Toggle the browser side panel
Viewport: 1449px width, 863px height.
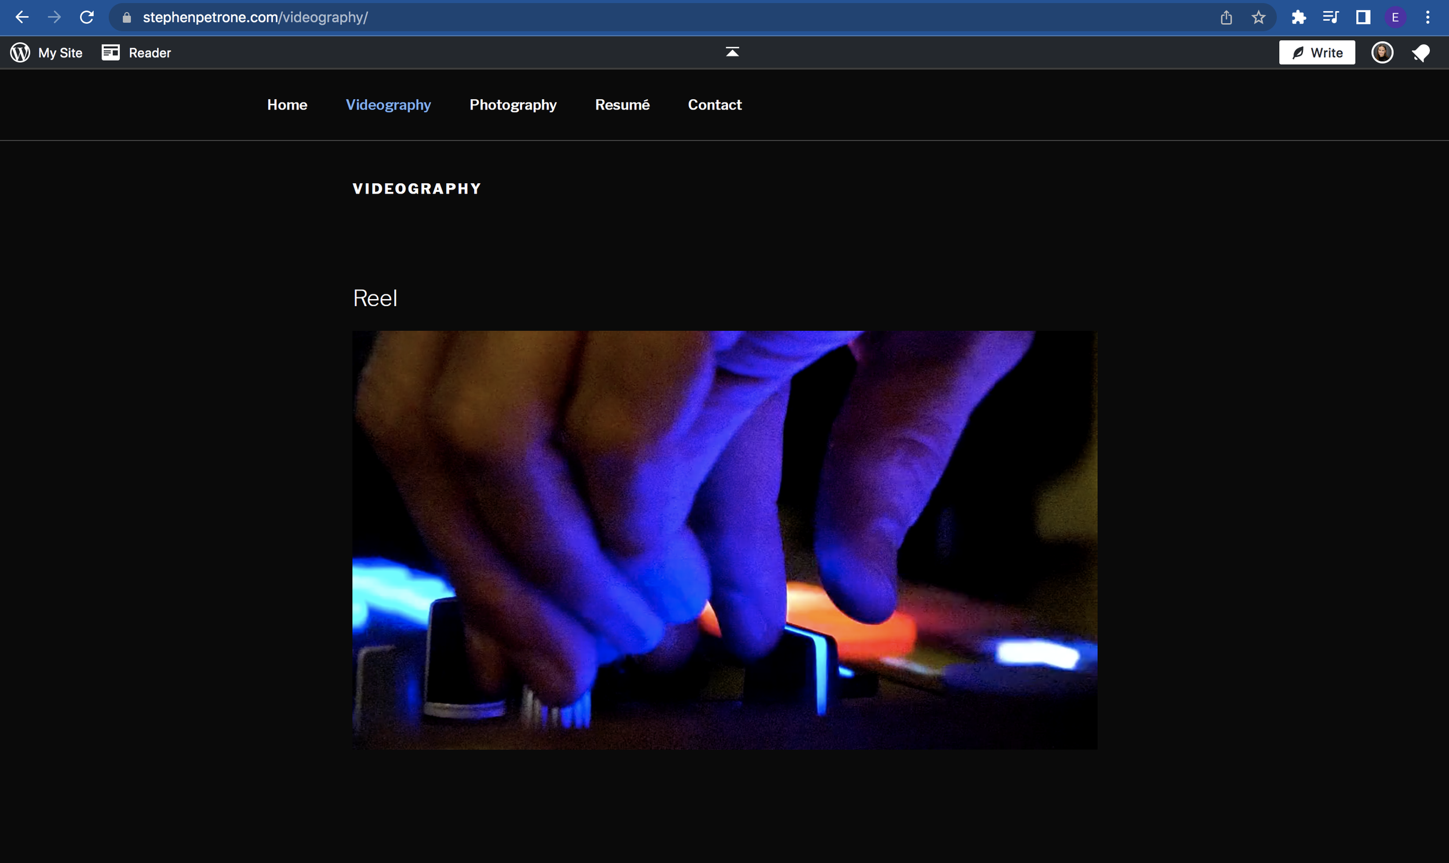click(x=1363, y=17)
